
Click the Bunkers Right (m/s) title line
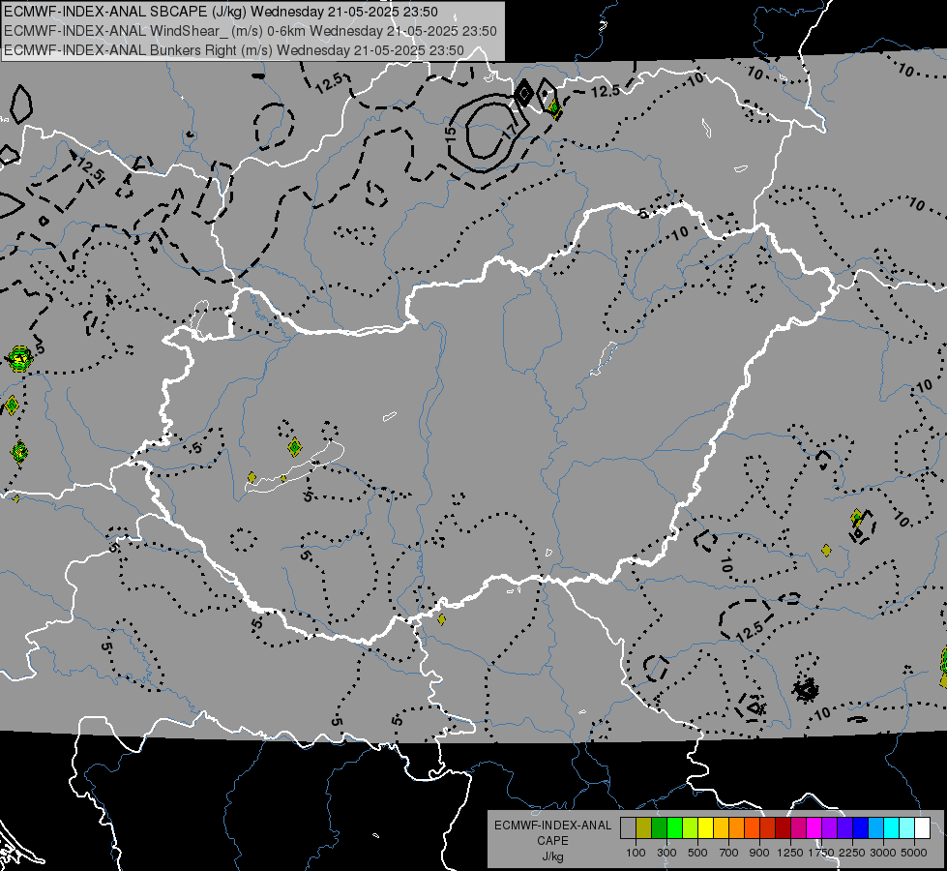tap(234, 50)
